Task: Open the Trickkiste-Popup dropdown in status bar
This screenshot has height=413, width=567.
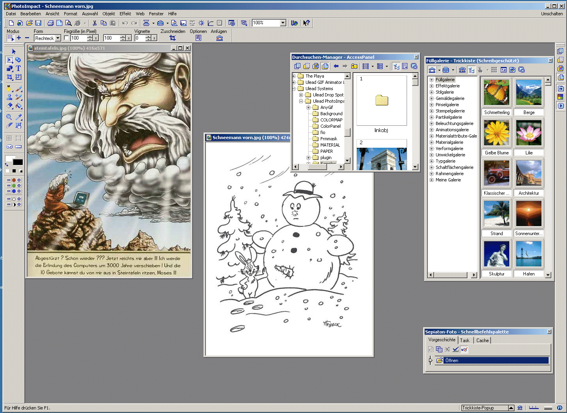Action: [511, 408]
